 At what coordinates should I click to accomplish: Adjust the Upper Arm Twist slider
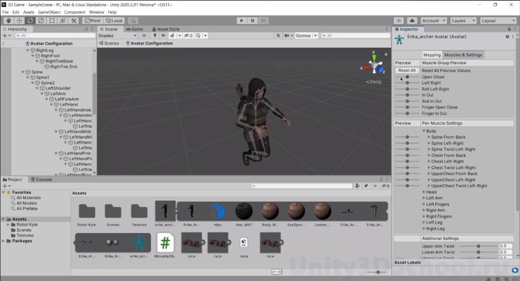pos(478,246)
